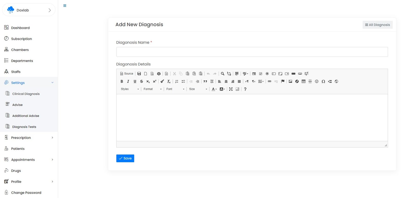Expand the Prescription menu in the sidebar

29,138
